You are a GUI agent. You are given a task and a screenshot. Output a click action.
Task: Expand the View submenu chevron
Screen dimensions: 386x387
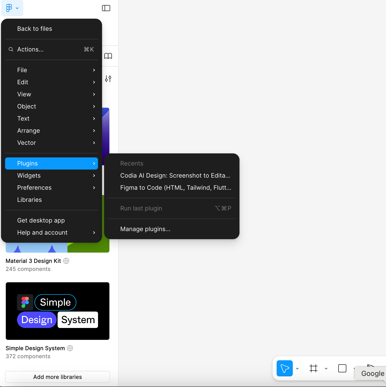click(94, 94)
